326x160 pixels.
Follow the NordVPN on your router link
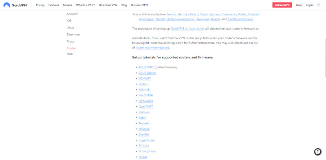click(x=187, y=28)
